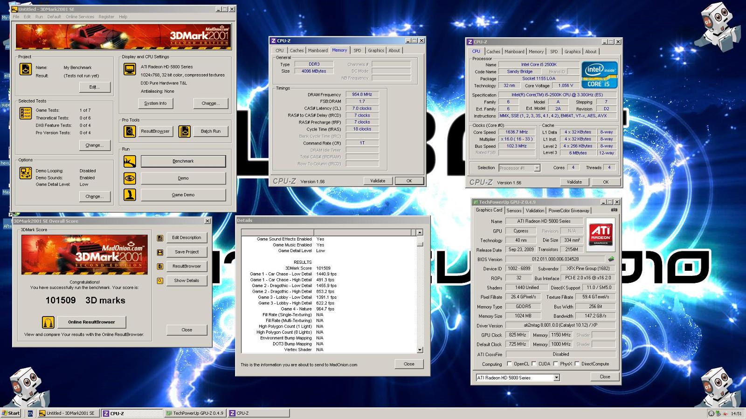The image size is (746, 419).
Task: Click the Batch Run button
Action: click(211, 131)
